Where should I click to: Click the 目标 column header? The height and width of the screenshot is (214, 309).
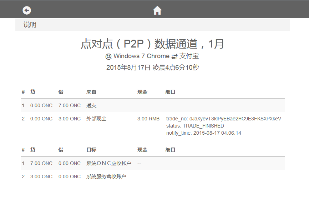[x=91, y=150]
